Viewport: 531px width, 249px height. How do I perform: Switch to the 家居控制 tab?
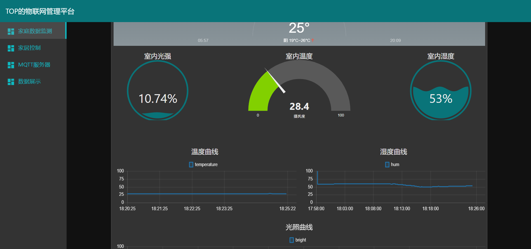point(33,47)
